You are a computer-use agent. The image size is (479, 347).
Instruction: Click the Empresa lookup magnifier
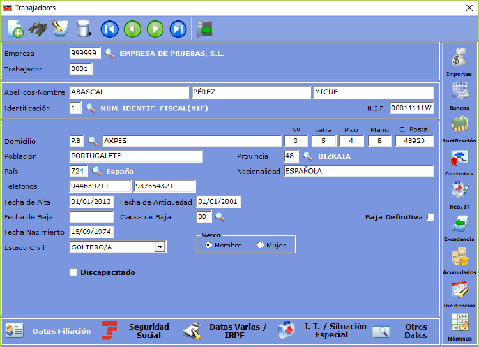coord(109,54)
